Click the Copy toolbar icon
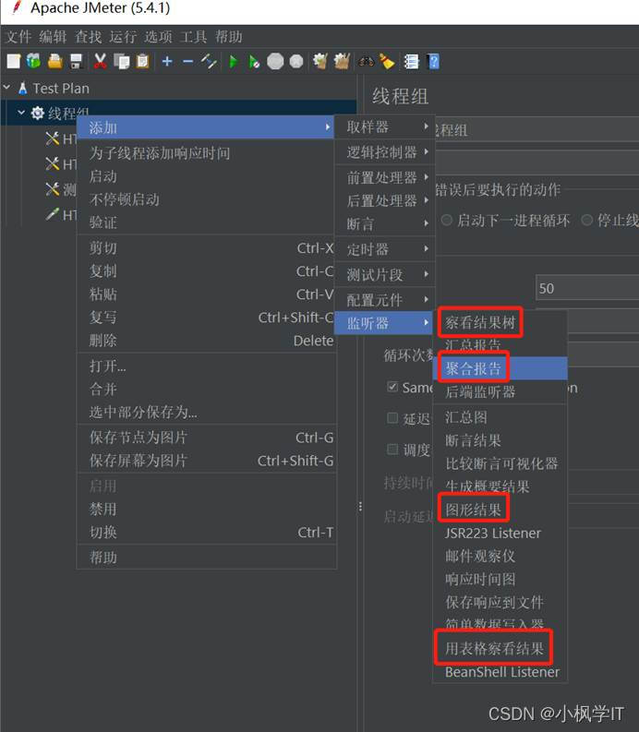 [122, 61]
